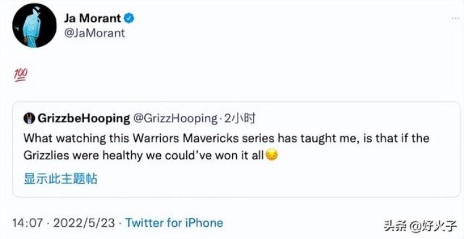Open the @GrizzHooping handle

coord(176,119)
